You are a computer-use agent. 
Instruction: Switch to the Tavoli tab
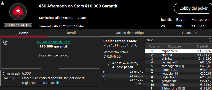(71, 33)
